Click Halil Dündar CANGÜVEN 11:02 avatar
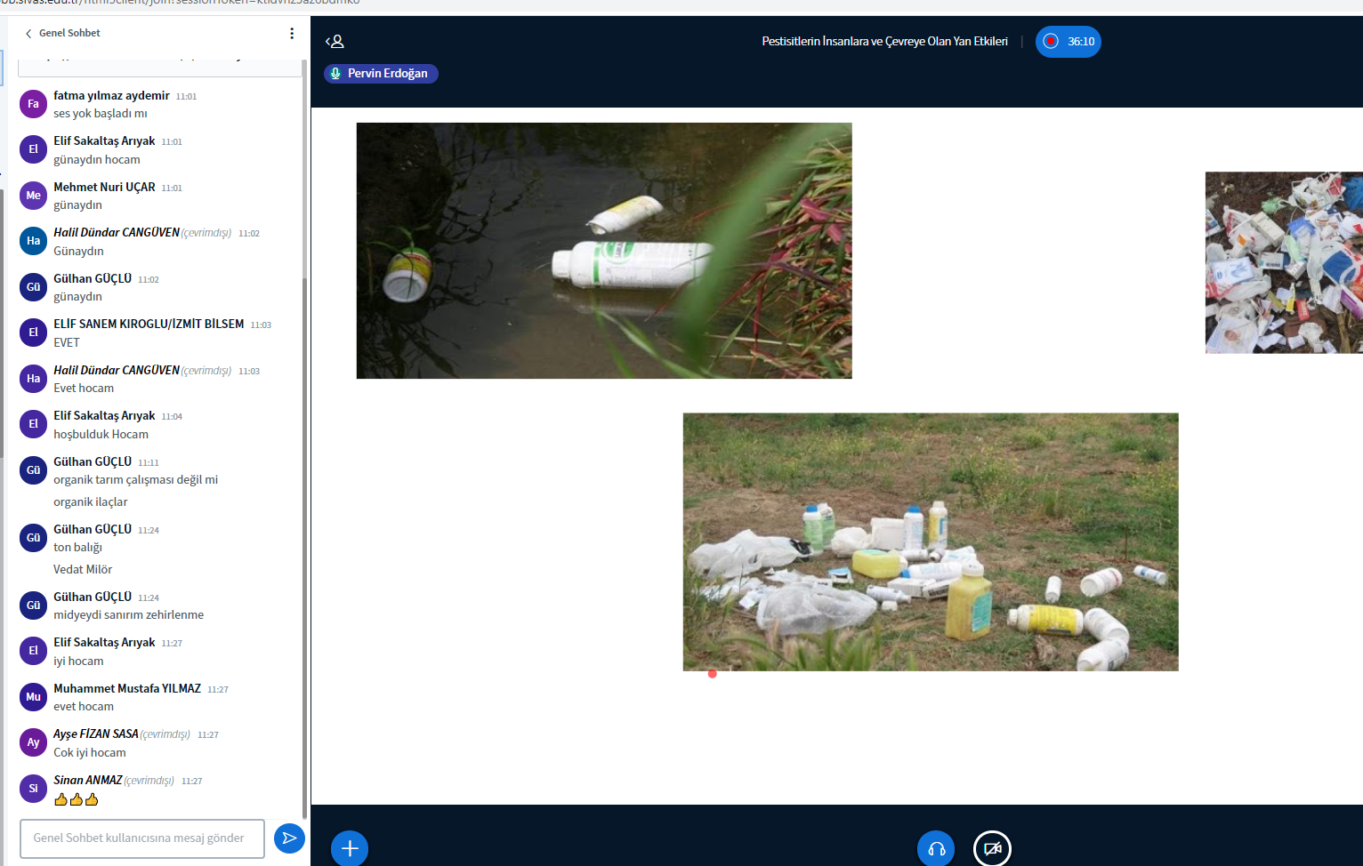The height and width of the screenshot is (866, 1363). click(x=33, y=241)
